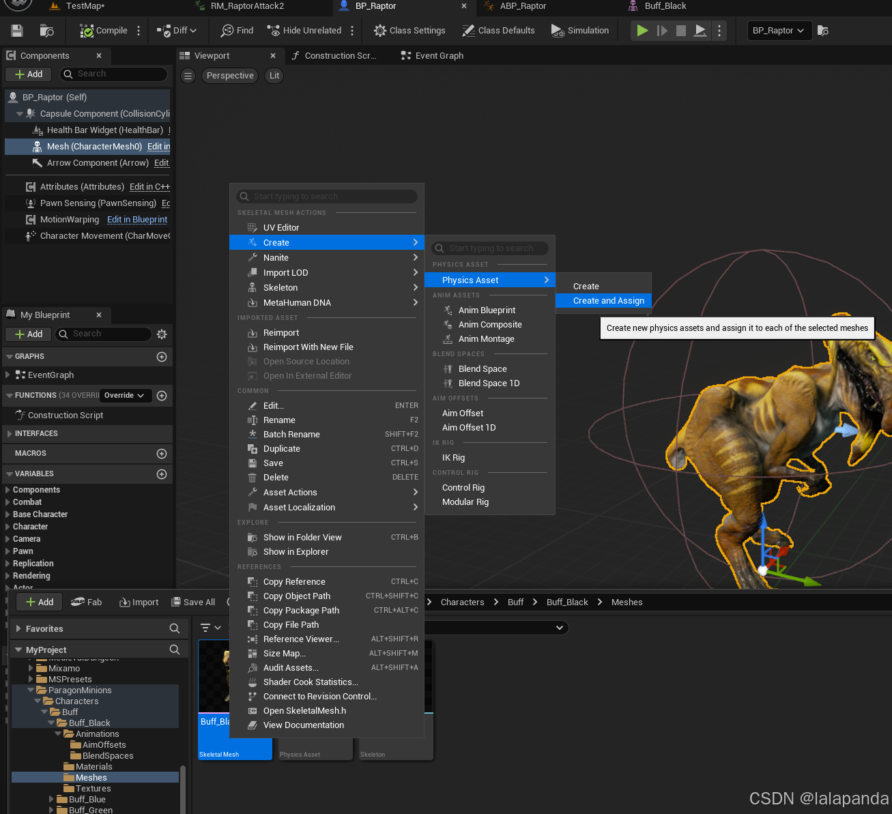Close the Viewport tab
The width and height of the screenshot is (892, 814).
tap(273, 56)
